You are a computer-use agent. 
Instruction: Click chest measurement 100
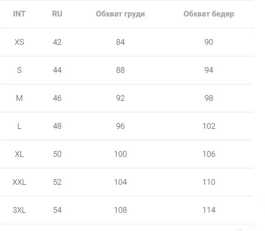tap(120, 154)
